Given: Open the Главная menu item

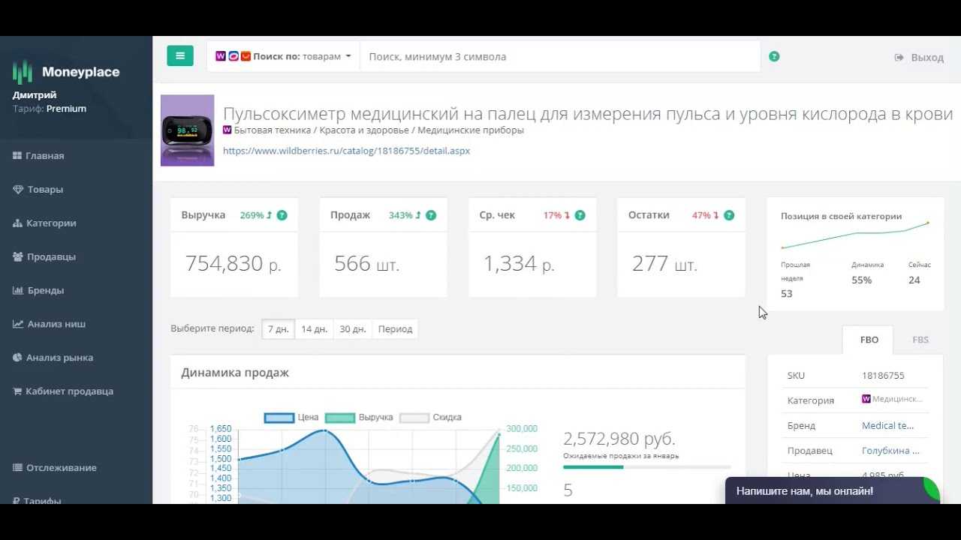Looking at the screenshot, I should point(45,156).
